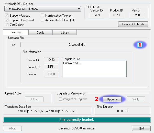The image size is (154, 133).
Task: Click the Verify button
Action: tap(136, 99)
